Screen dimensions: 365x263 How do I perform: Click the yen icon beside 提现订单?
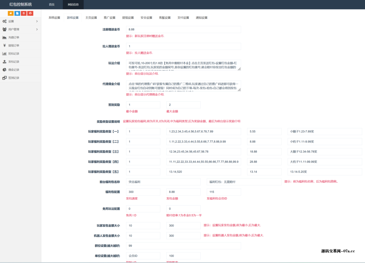[4, 45]
